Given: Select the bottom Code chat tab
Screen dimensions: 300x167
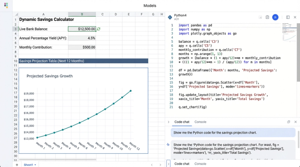Looking at the screenshot, I should pos(182,164).
